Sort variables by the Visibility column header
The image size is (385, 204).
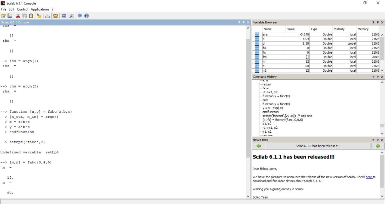tap(344, 29)
